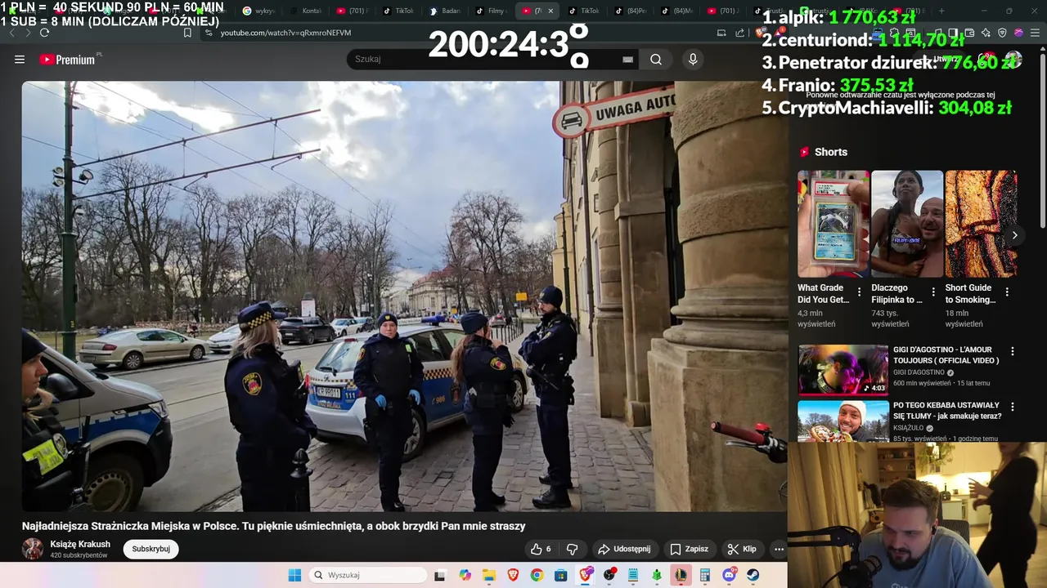Create a clip with Klip button
Image resolution: width=1047 pixels, height=588 pixels.
[x=743, y=550]
